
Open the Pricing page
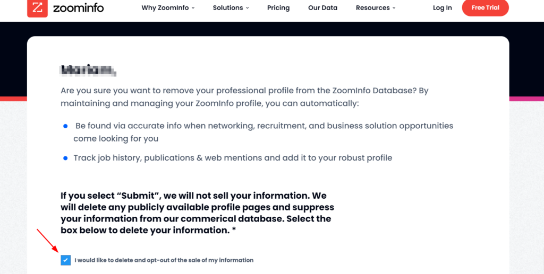pyautogui.click(x=278, y=7)
